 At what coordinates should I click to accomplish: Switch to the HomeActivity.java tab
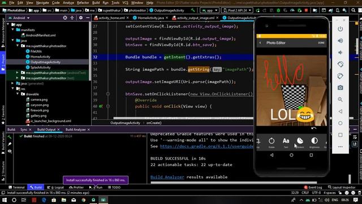click(x=150, y=18)
